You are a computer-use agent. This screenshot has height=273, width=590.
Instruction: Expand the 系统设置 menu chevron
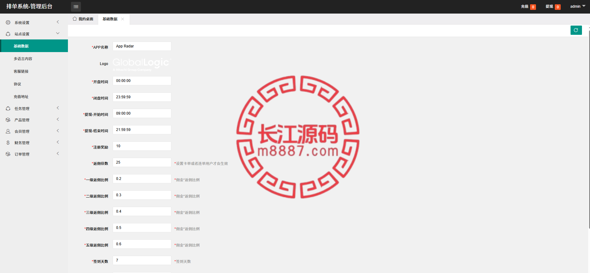tap(58, 22)
